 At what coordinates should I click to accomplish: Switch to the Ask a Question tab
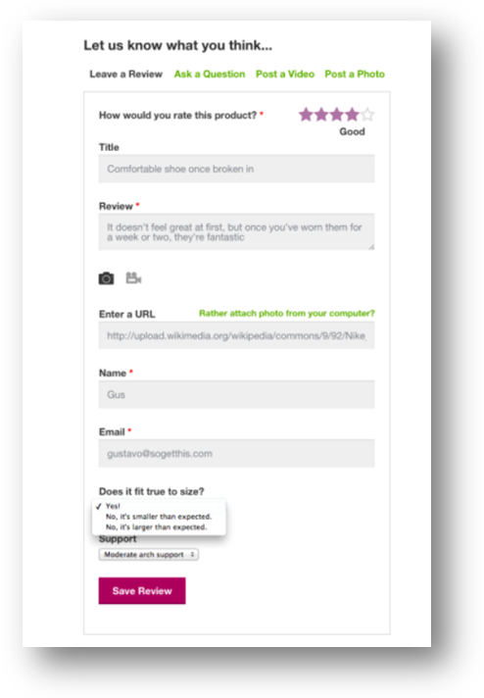pos(210,74)
